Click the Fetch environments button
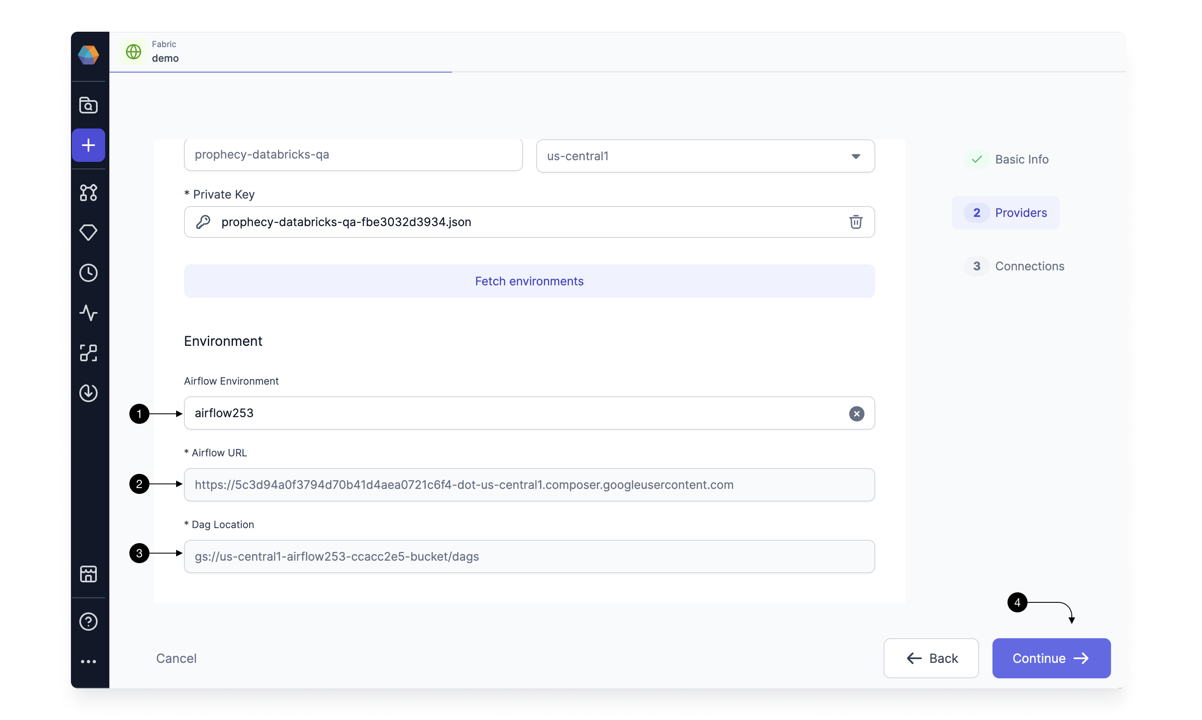This screenshot has width=1202, height=720. pyautogui.click(x=529, y=281)
